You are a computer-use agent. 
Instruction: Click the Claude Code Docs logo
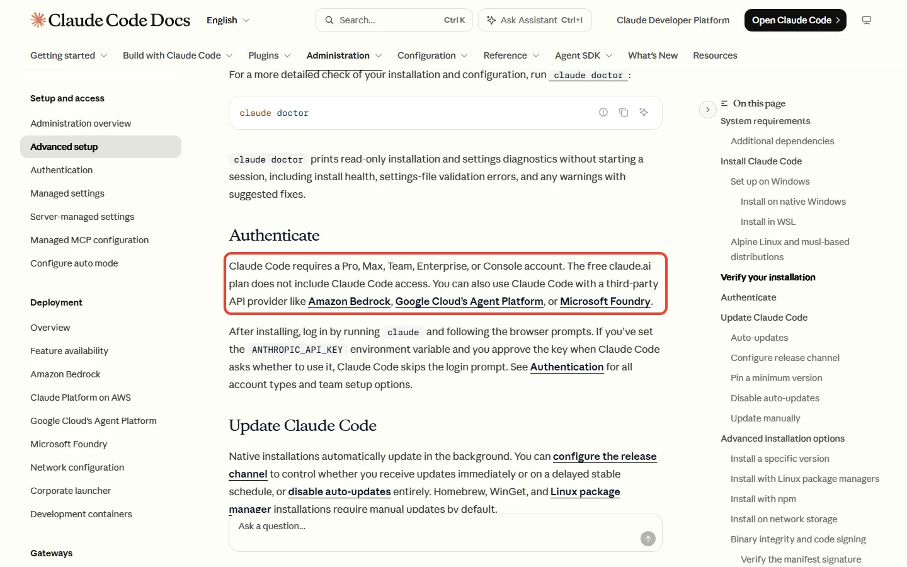[x=110, y=20]
